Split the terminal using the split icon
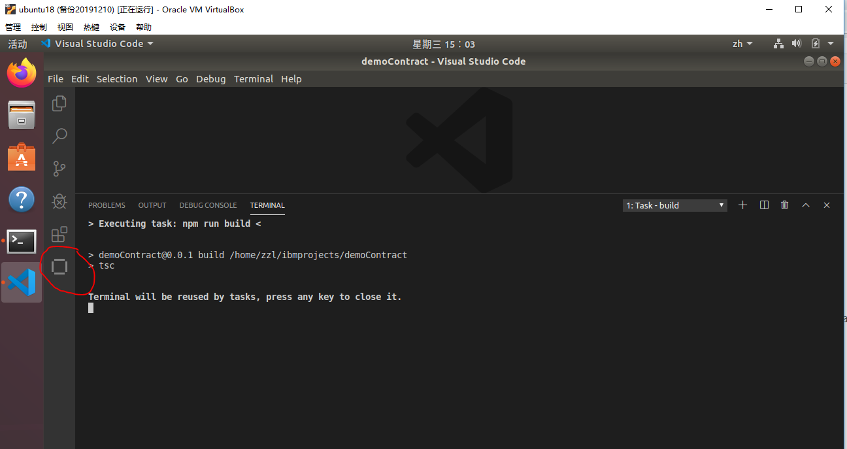 [764, 205]
